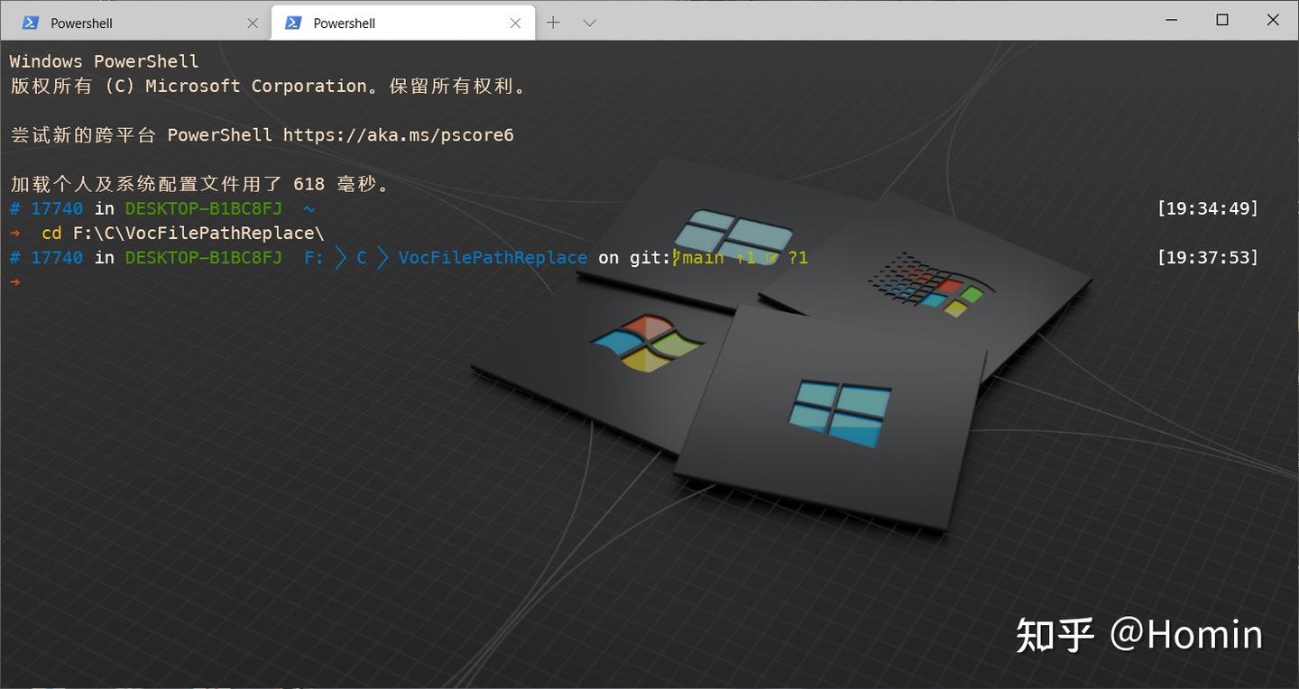This screenshot has width=1299, height=689.
Task: Close the terminal window
Action: click(1273, 20)
